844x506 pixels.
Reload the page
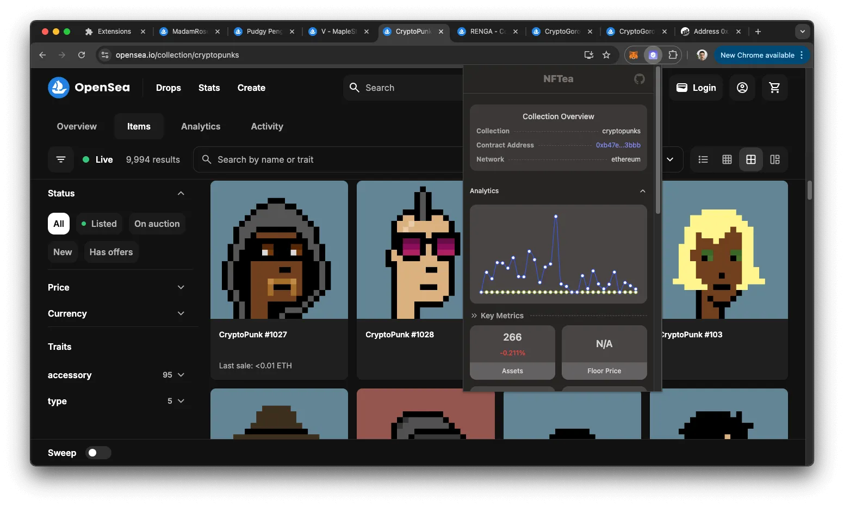pos(82,55)
